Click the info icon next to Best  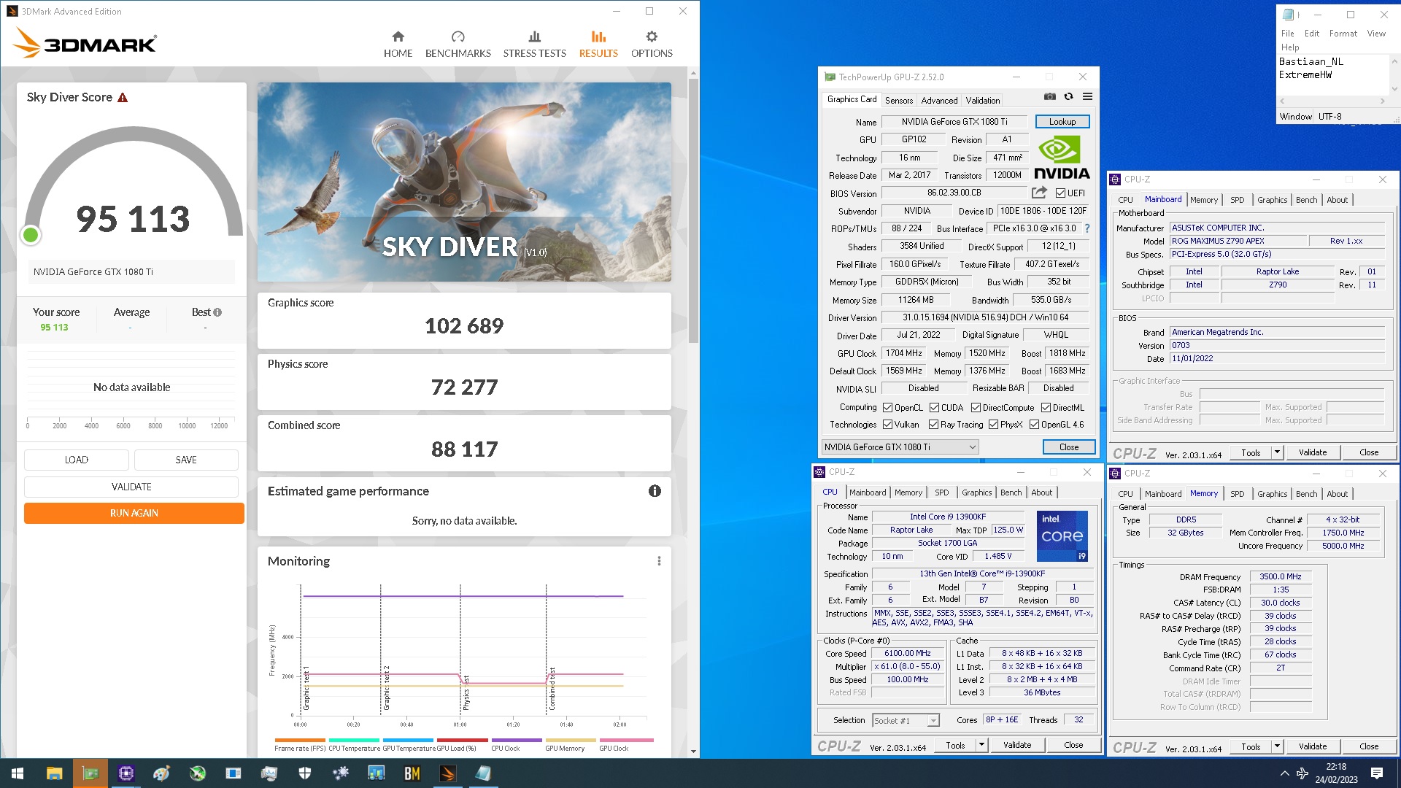[x=217, y=312]
